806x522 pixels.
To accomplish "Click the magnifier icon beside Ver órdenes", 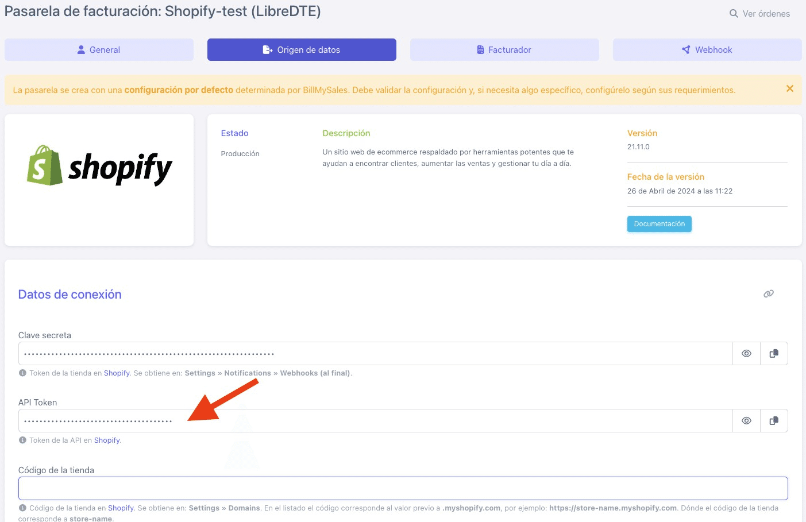I will point(732,13).
